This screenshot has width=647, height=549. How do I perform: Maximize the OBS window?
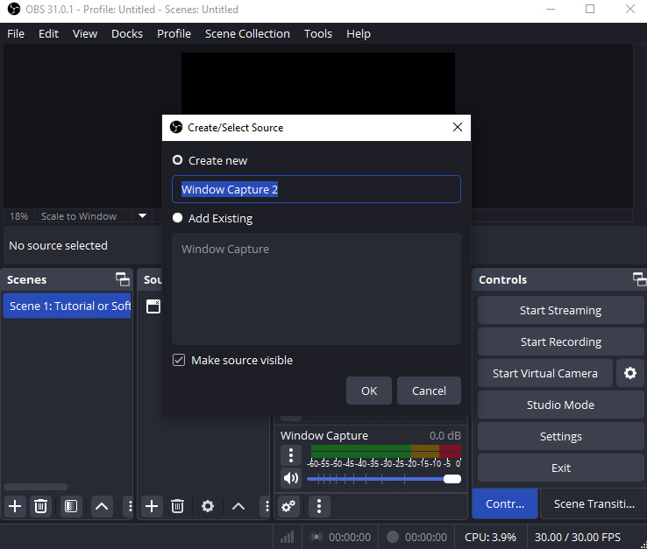click(590, 9)
